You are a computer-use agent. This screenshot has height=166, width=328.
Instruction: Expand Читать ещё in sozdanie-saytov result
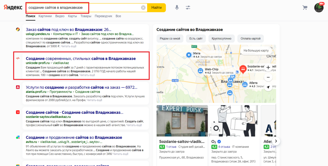[x=134, y=125]
